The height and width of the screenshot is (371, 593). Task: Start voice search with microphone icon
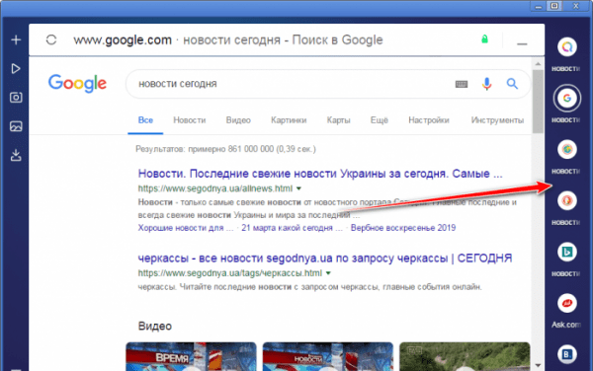coord(486,84)
